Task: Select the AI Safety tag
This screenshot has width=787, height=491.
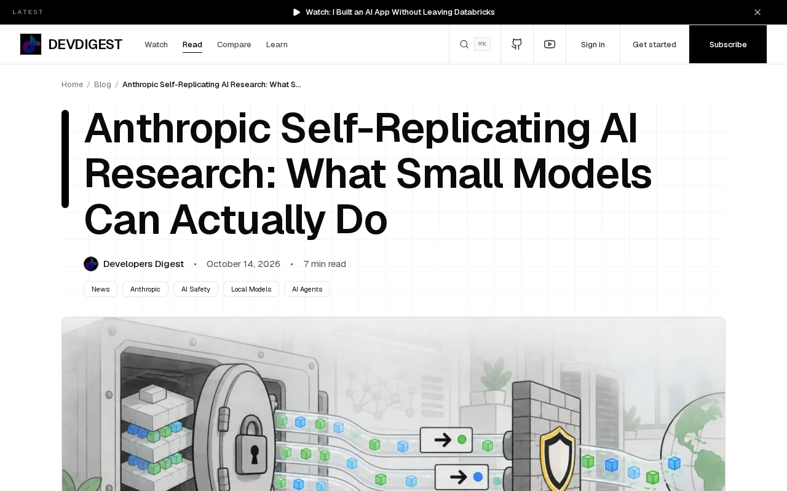Action: (x=196, y=289)
